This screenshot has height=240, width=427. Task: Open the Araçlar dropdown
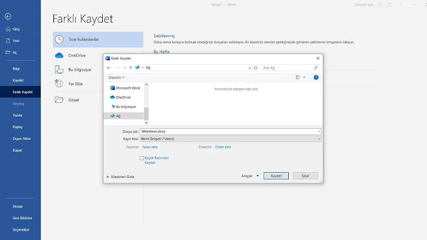click(x=250, y=176)
